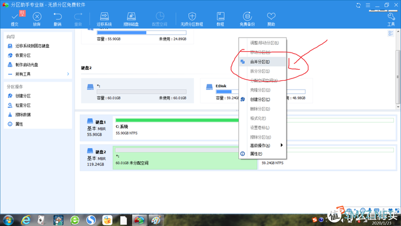Click the greyed 配置空间 pie icon
This screenshot has height=226, width=401.
160,17
